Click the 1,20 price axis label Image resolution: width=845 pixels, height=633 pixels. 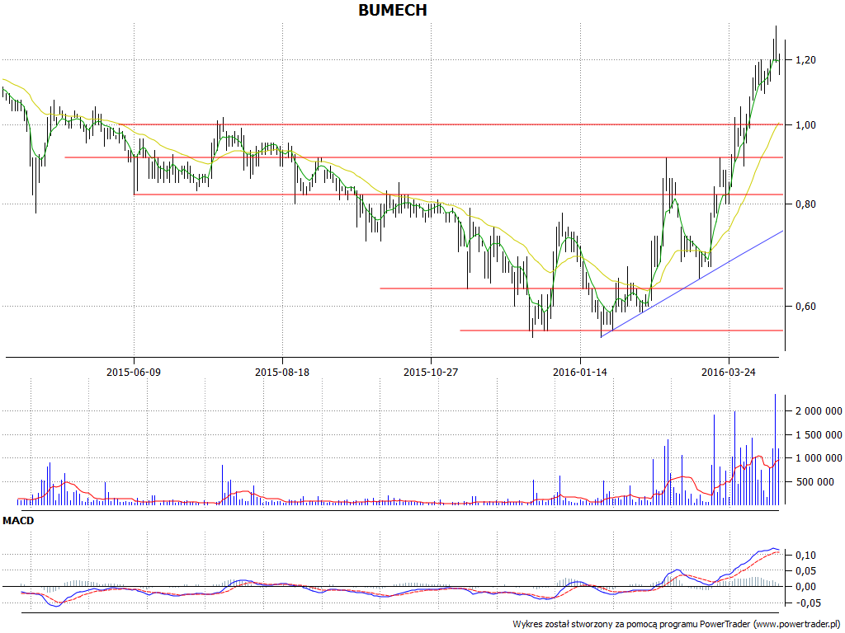point(805,59)
